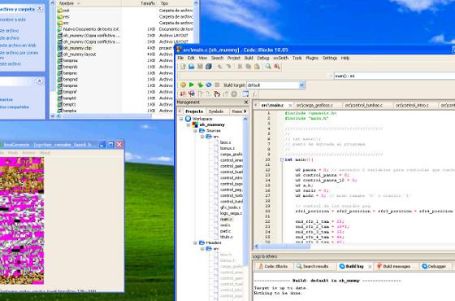
Task: Collapse the src folder under Sources
Action: pyautogui.click(x=202, y=137)
